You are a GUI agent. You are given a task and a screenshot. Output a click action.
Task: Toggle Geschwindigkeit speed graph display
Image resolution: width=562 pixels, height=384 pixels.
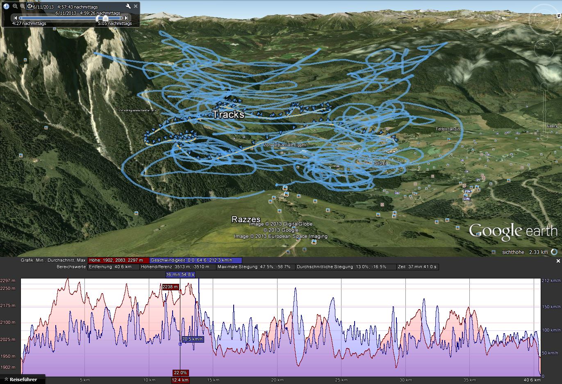click(196, 260)
